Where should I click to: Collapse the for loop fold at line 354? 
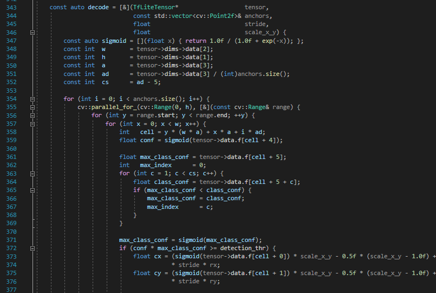coord(32,99)
